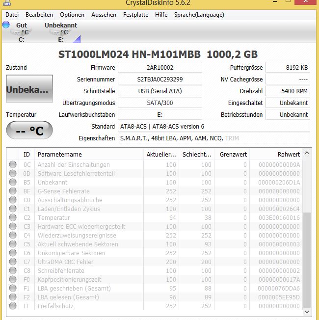The height and width of the screenshot is (320, 319).
Task: Click the 5400 RPM rotation field
Action: pos(288,91)
